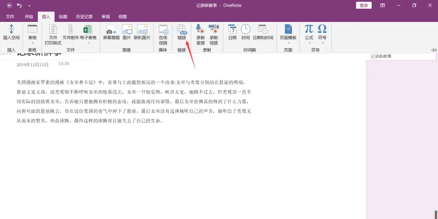Click the page time 13:10

click(64, 64)
